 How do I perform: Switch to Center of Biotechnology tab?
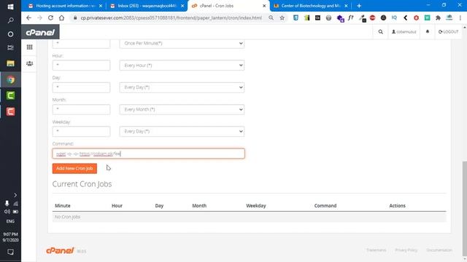coord(310,6)
